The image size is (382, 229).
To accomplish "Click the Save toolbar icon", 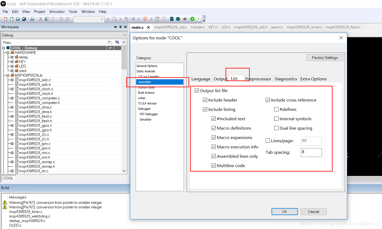I will 18,19.
